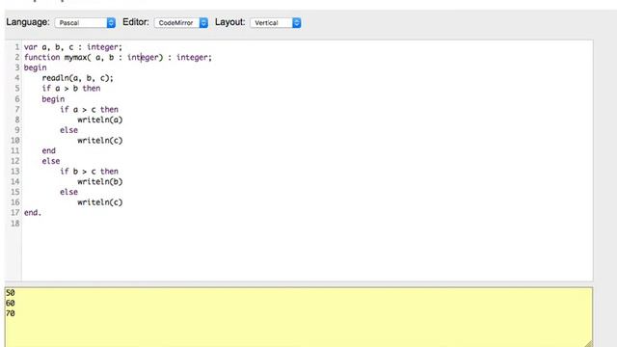Click the 'readln(a, b, c);' line

[x=77, y=78]
